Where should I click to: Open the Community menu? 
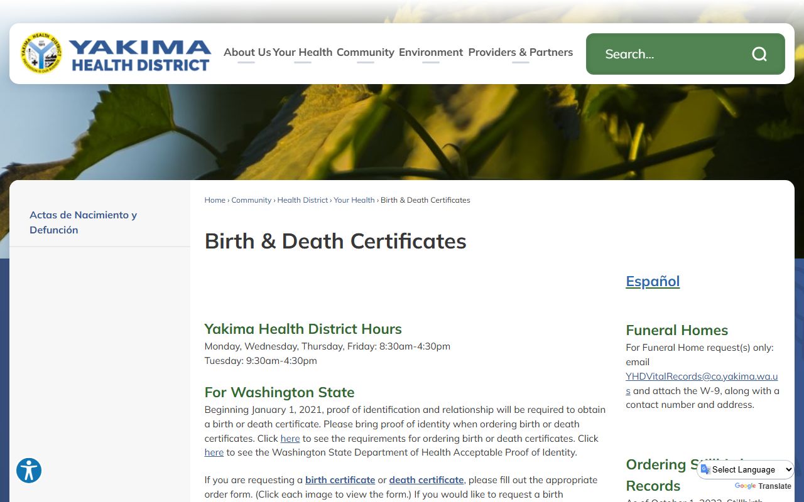click(366, 52)
